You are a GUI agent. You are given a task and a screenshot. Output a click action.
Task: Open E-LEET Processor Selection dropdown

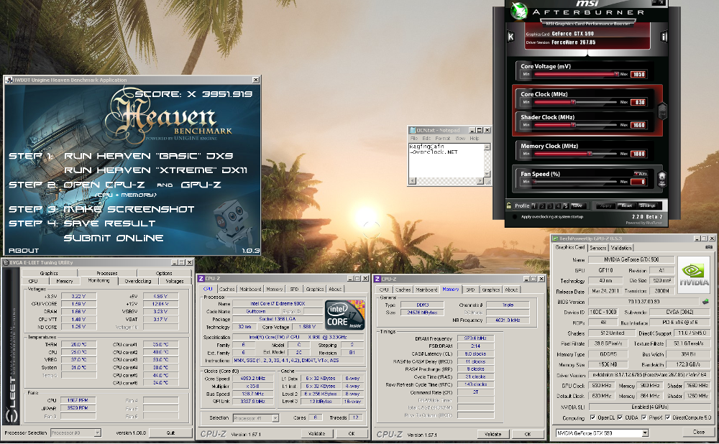point(97,433)
